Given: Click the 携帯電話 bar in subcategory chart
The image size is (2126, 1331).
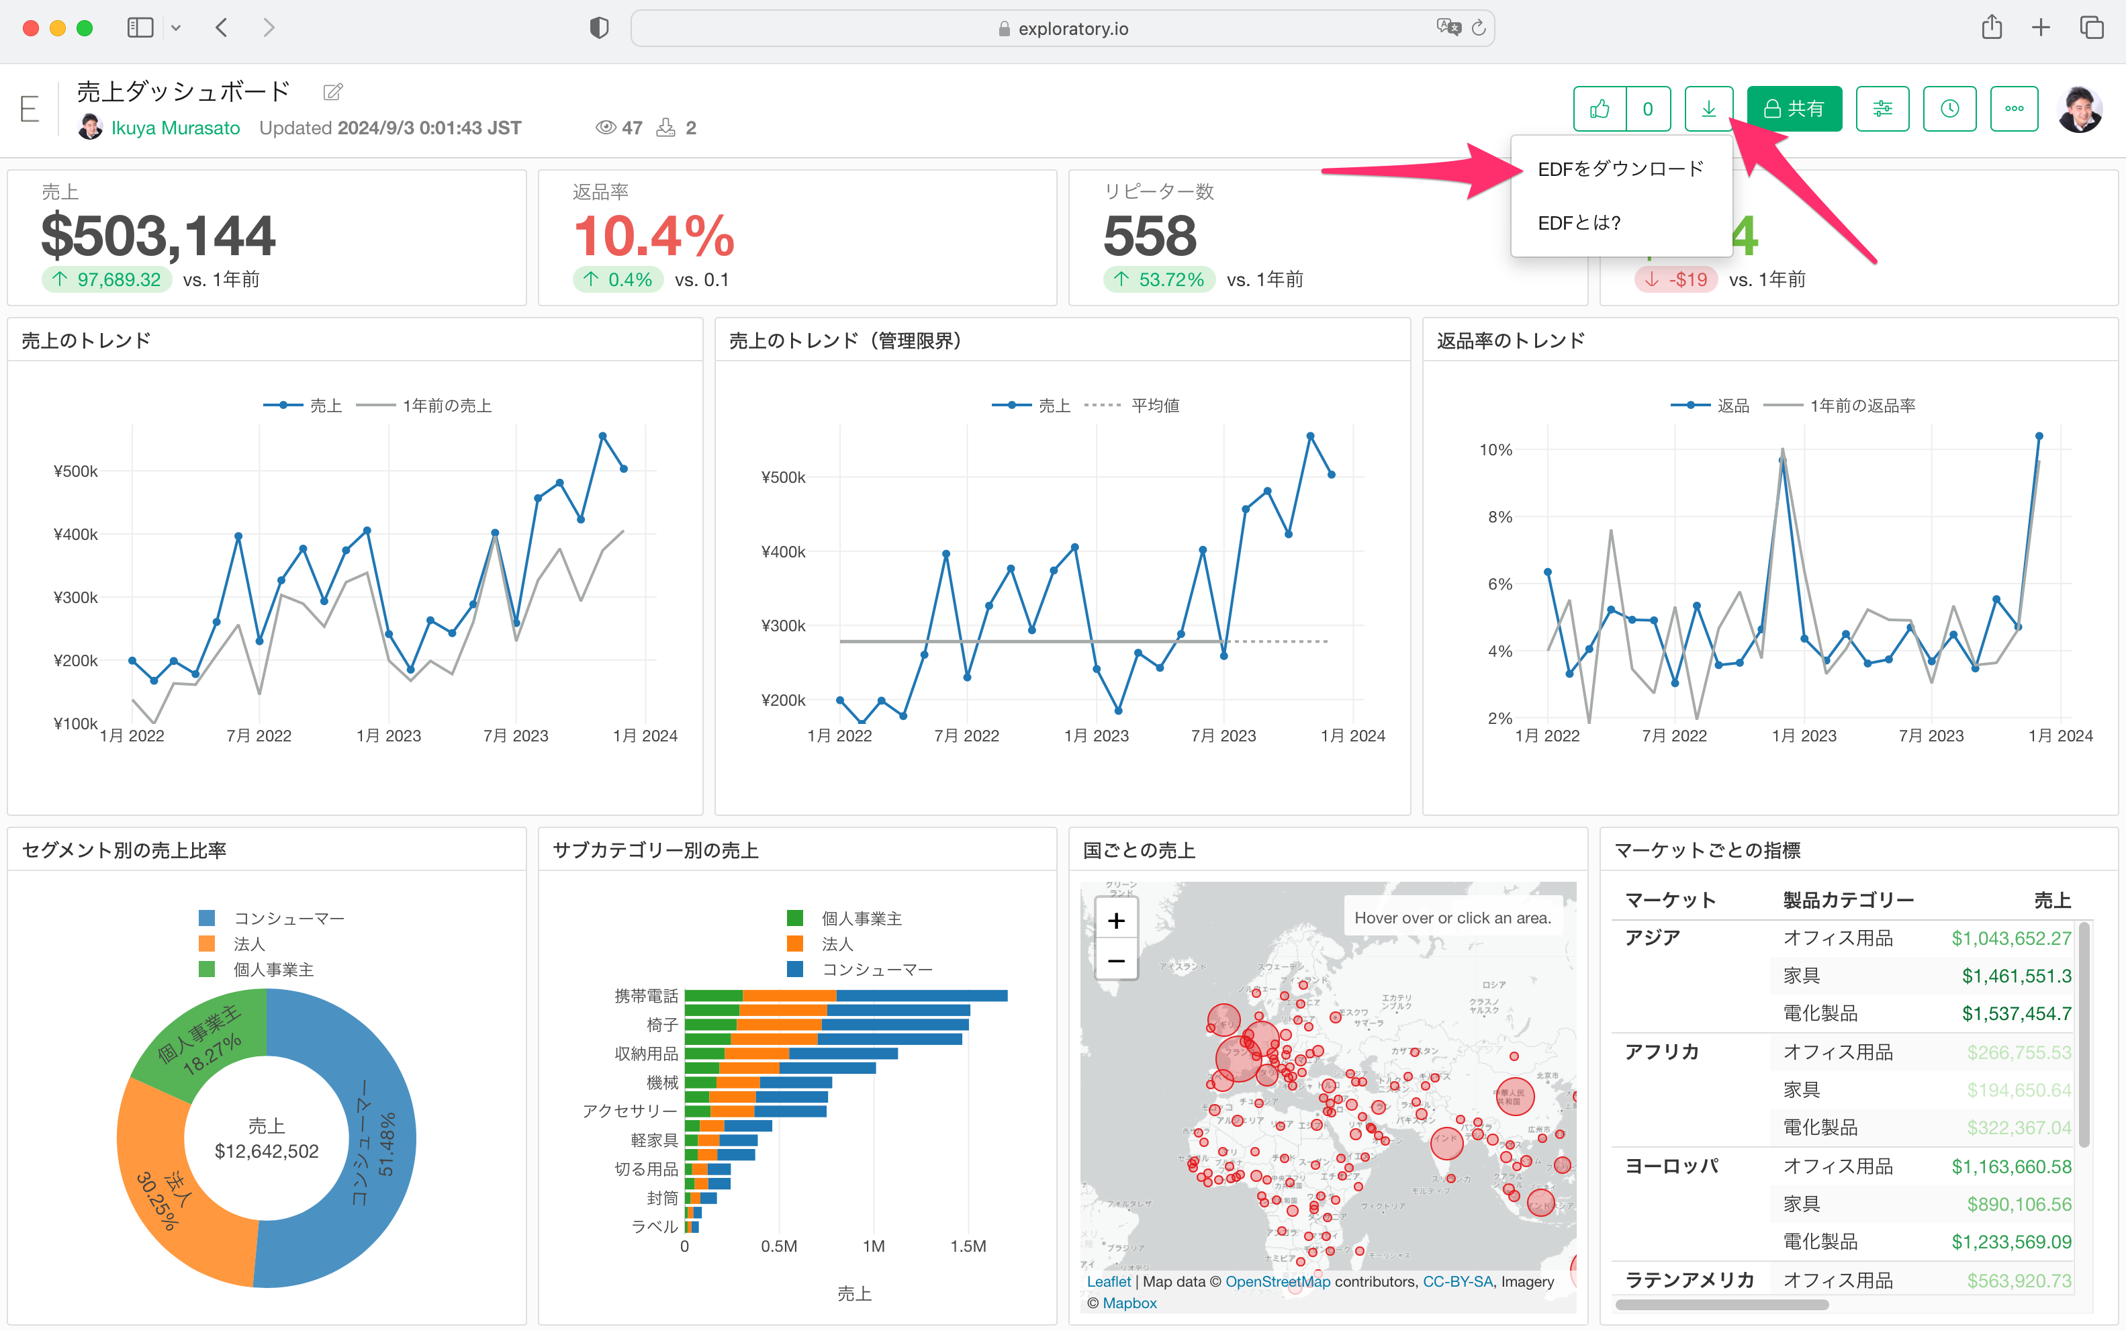Looking at the screenshot, I should [x=845, y=996].
